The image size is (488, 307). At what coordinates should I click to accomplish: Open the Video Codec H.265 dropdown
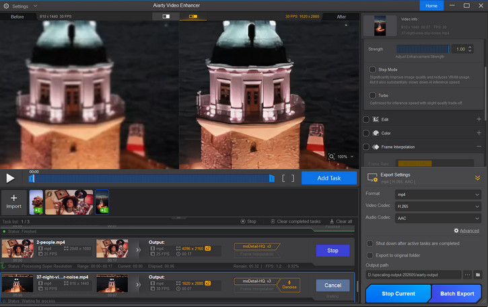[x=438, y=206]
